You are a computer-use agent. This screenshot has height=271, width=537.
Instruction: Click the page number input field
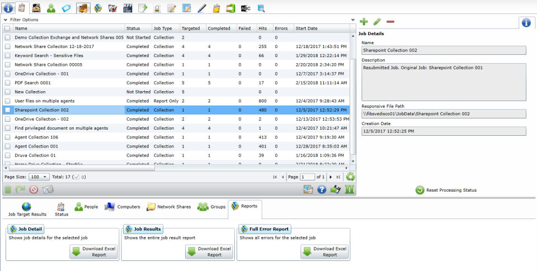(307, 177)
